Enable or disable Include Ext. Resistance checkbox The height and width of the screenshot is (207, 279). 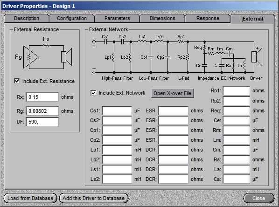[x=17, y=81]
